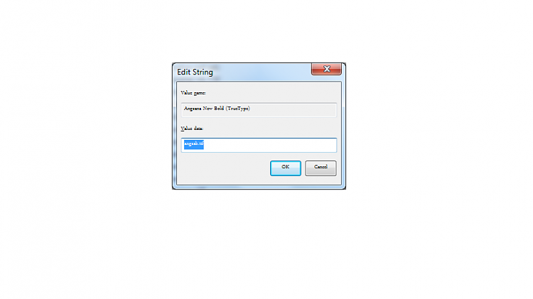Viewport: 533px width, 299px height.
Task: Click the Value data label
Action: pos(192,129)
